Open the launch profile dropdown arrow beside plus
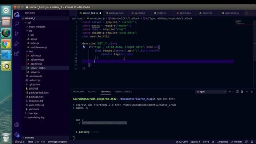The height and width of the screenshot is (144, 256). tap(233, 92)
